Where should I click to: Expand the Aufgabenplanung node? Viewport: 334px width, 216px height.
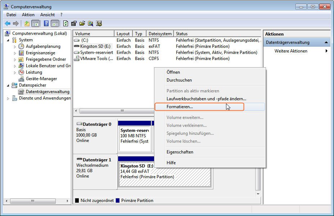point(15,47)
